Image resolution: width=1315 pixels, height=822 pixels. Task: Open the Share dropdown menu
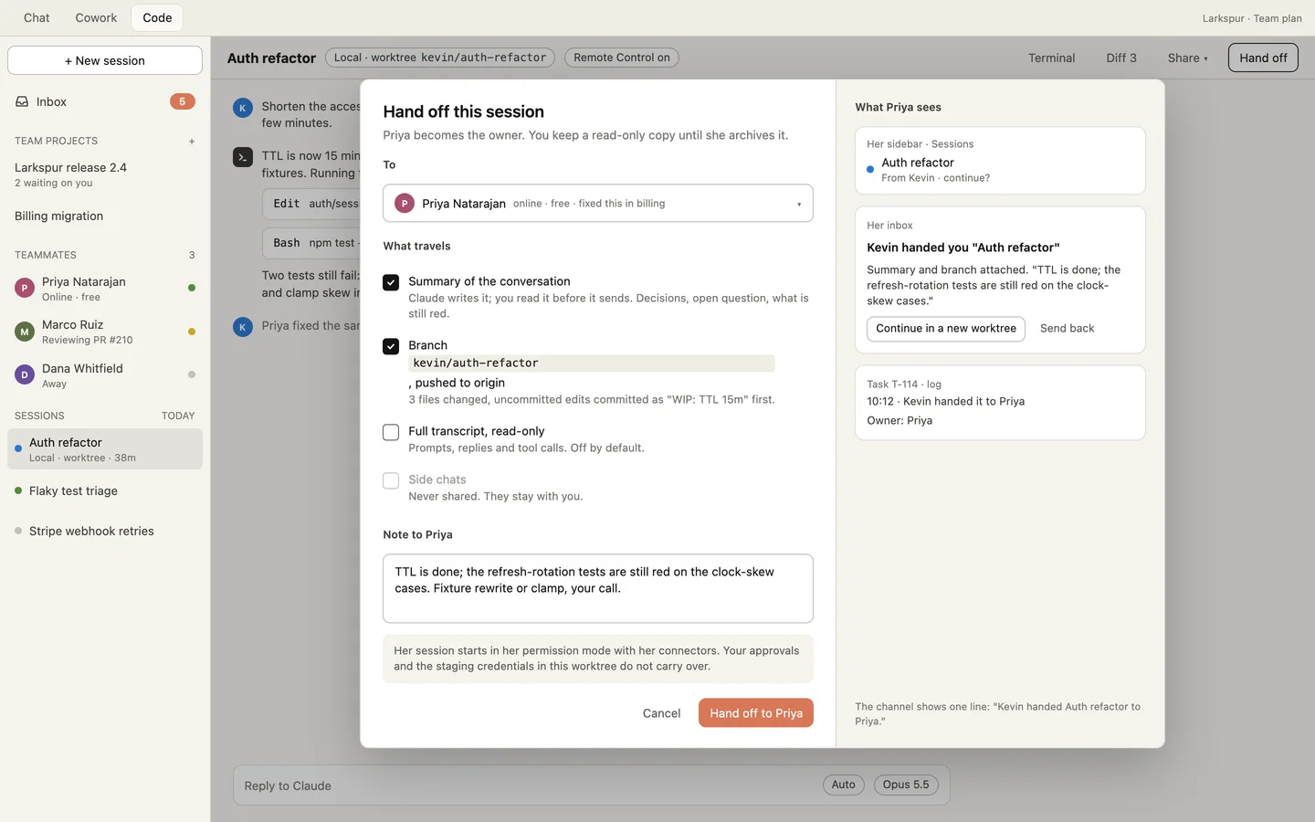pos(1187,58)
